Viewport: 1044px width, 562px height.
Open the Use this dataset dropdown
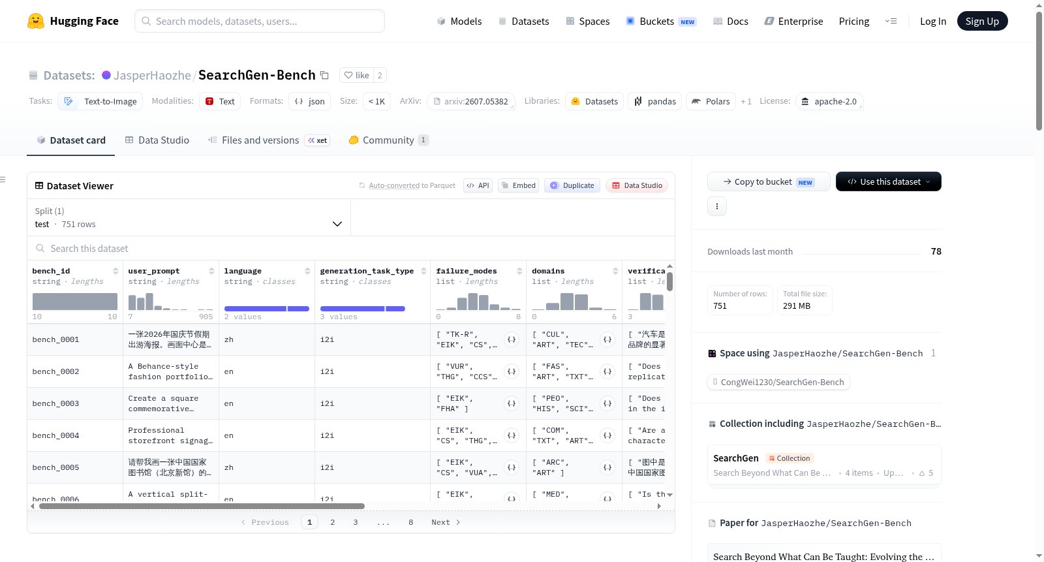pos(889,181)
